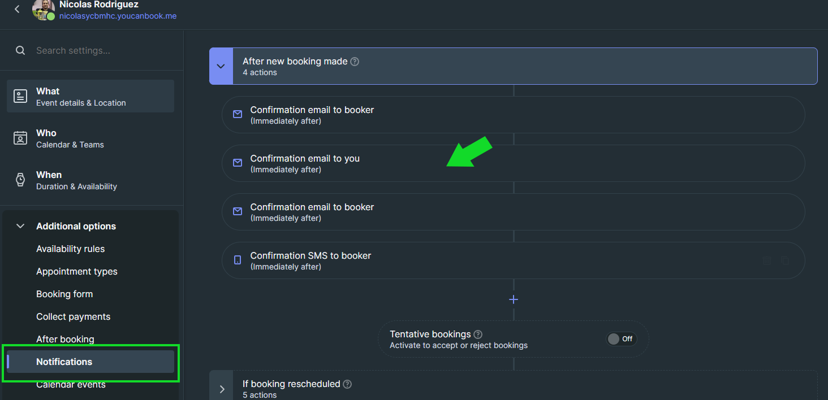Screen dimensions: 828x400
Task: Click the back arrow in the header
Action: pyautogui.click(x=18, y=9)
